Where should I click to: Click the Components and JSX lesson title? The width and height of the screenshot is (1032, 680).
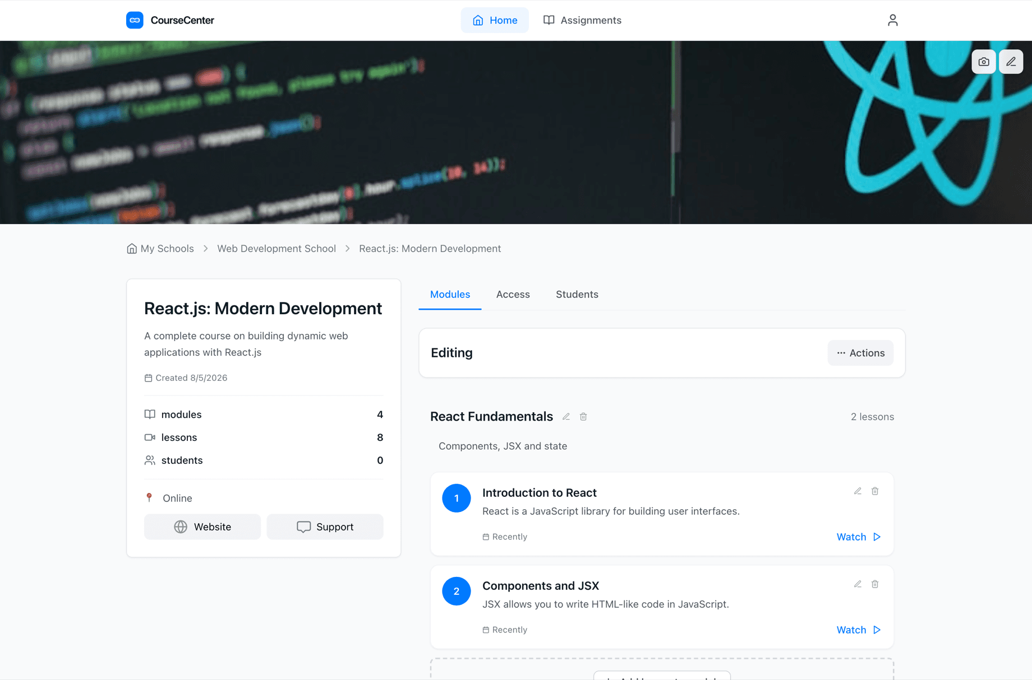tap(541, 586)
